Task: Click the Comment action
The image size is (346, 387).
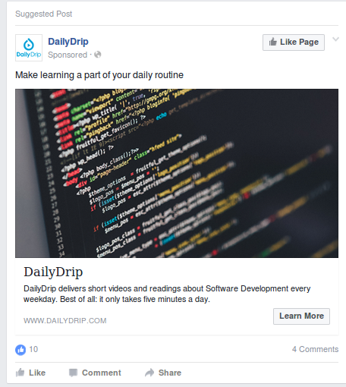Action: [x=95, y=373]
